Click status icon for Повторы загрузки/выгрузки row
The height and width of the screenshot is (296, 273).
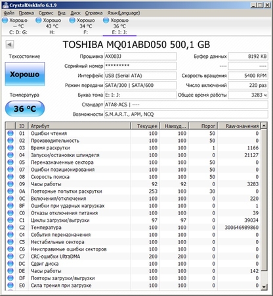click(x=10, y=278)
